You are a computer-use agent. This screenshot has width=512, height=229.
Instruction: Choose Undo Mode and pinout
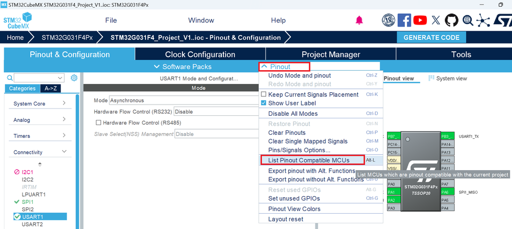[x=321, y=75]
